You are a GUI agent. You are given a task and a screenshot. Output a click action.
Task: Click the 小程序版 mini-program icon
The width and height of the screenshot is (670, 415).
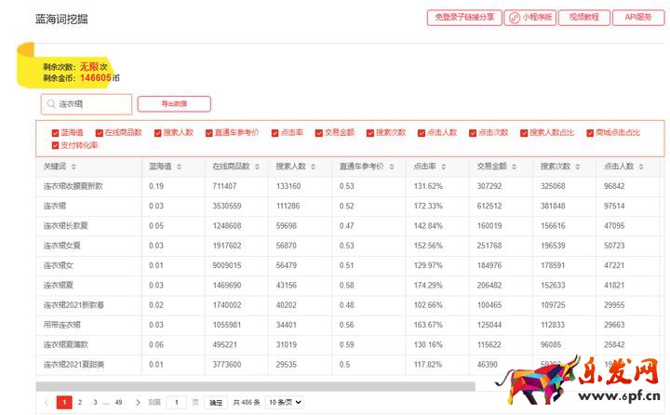tap(515, 18)
